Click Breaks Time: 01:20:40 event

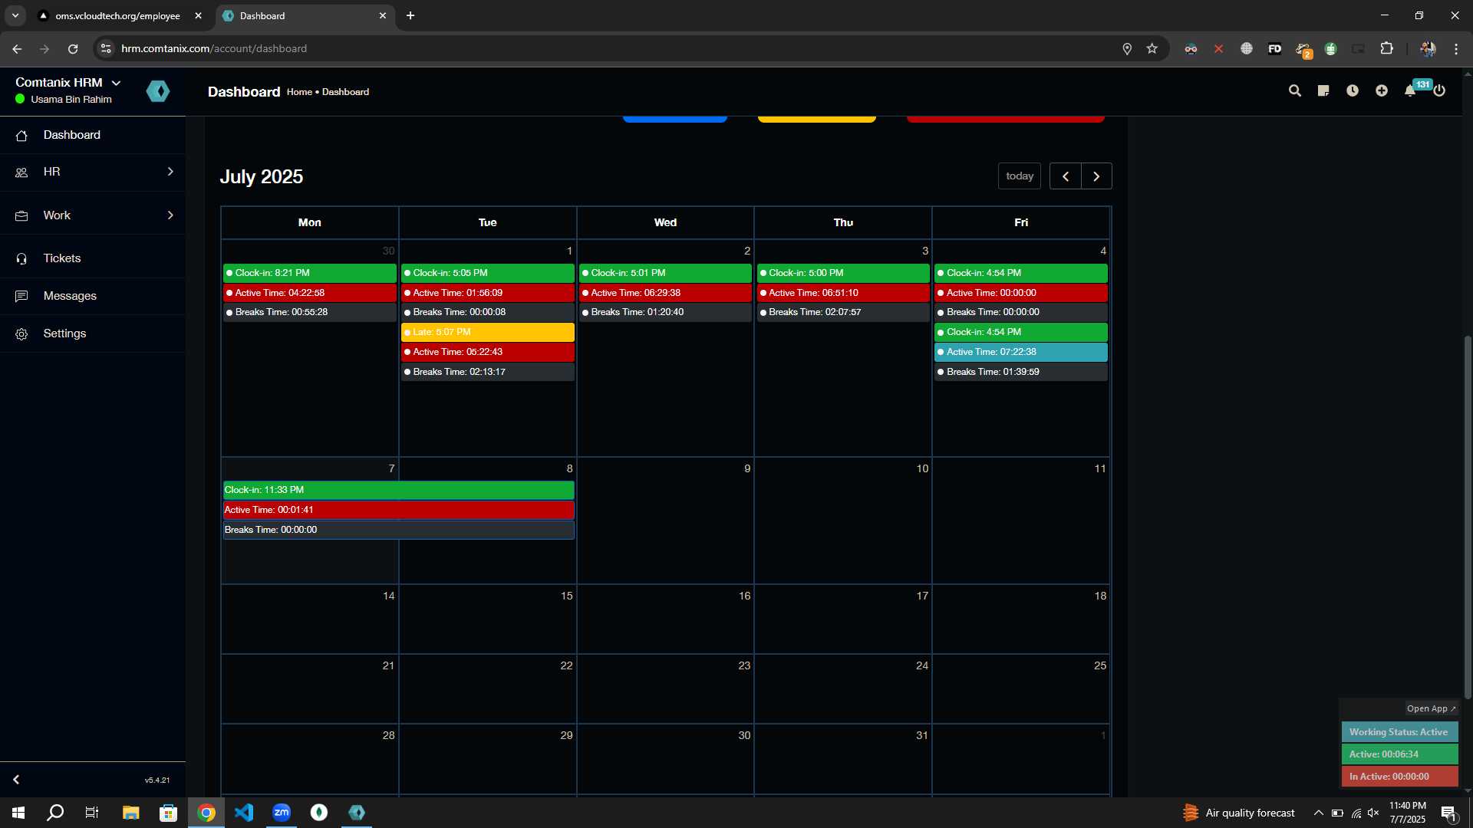click(x=665, y=312)
